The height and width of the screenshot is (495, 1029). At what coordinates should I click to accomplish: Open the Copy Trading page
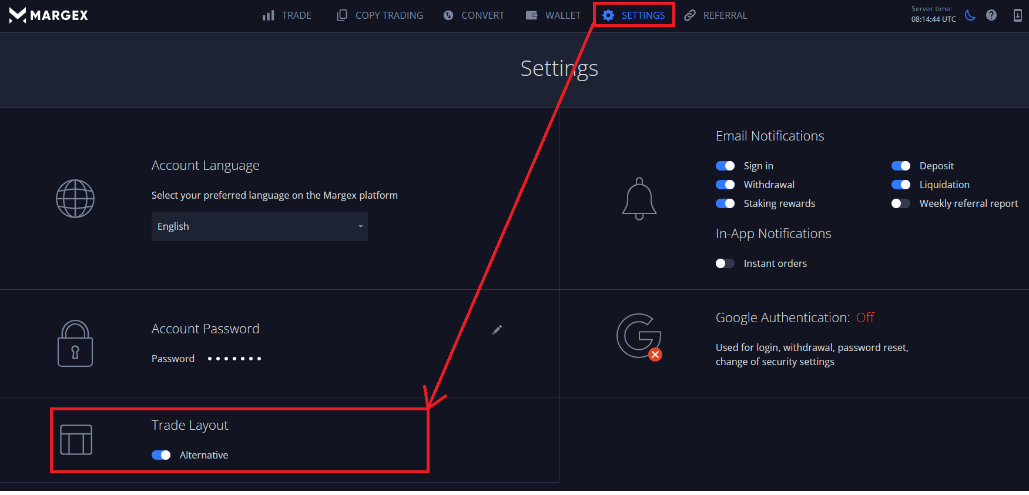tap(380, 15)
